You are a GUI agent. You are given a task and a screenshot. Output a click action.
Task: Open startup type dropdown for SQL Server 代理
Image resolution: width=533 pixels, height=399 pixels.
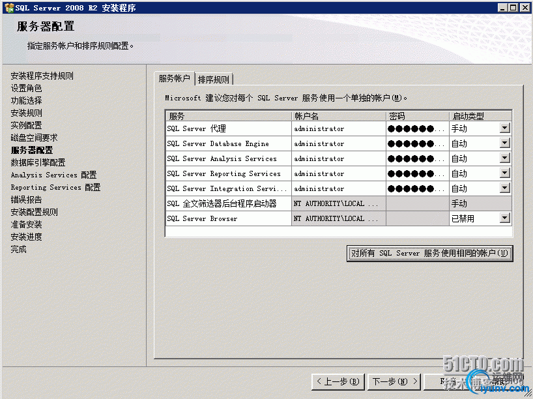505,128
